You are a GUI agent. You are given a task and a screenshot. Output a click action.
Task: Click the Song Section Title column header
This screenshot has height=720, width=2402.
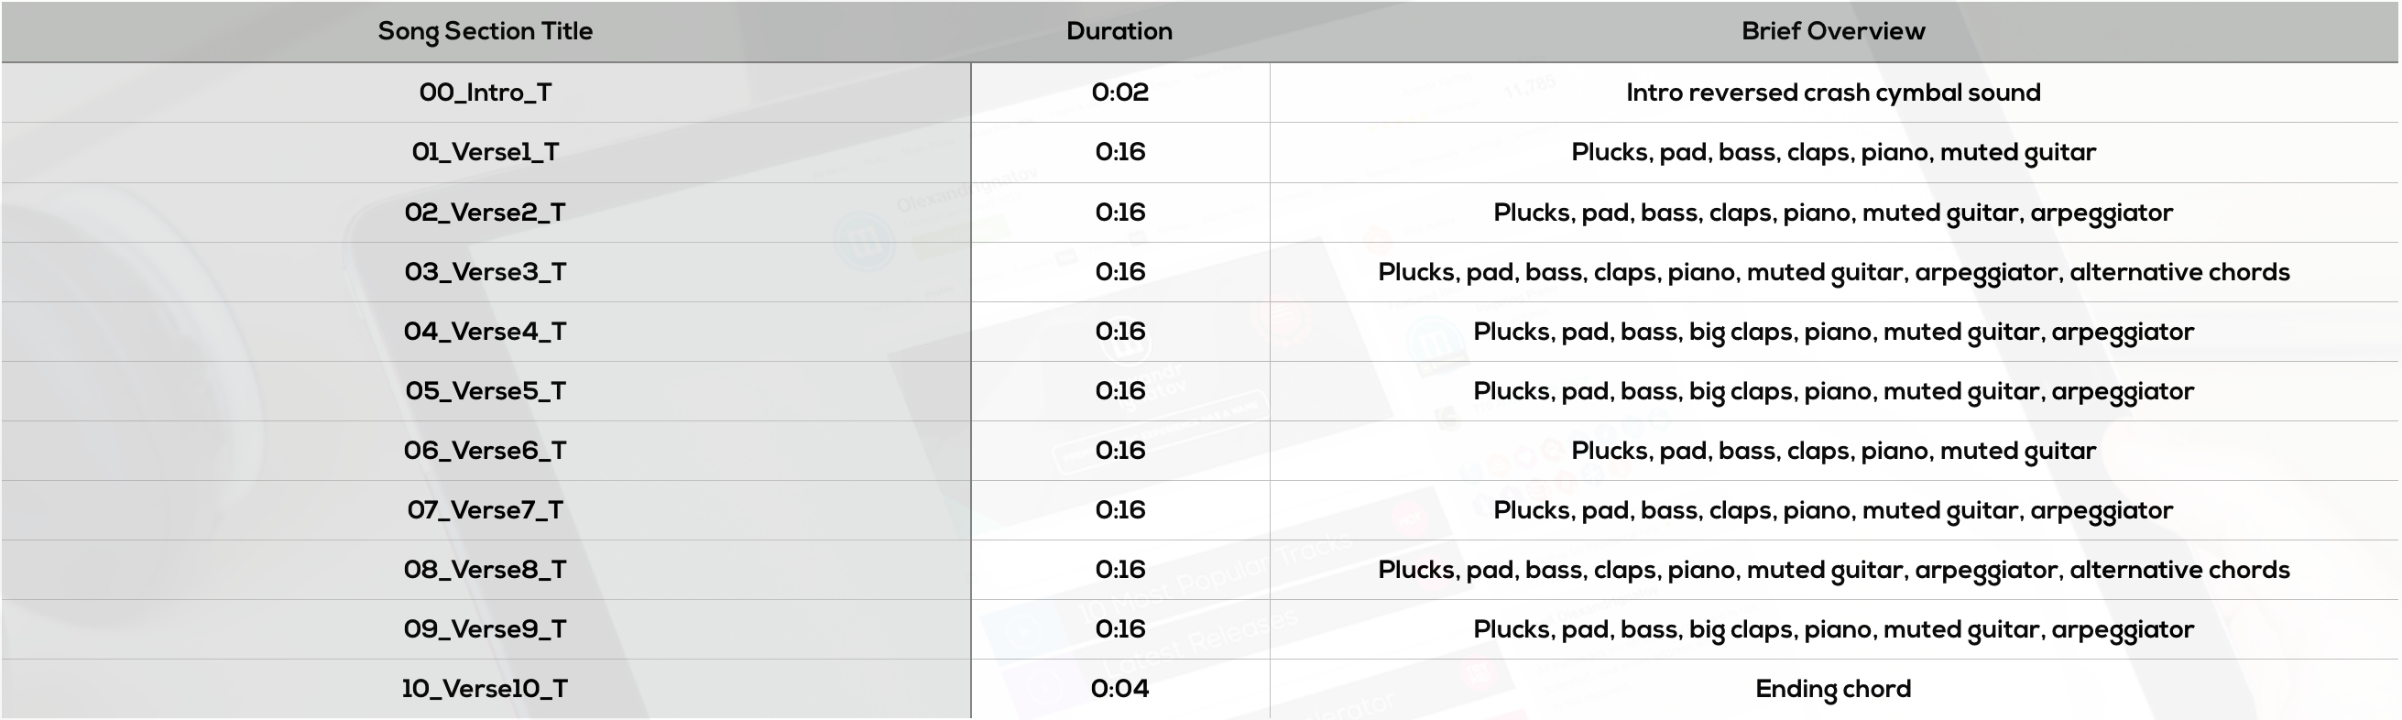click(485, 31)
